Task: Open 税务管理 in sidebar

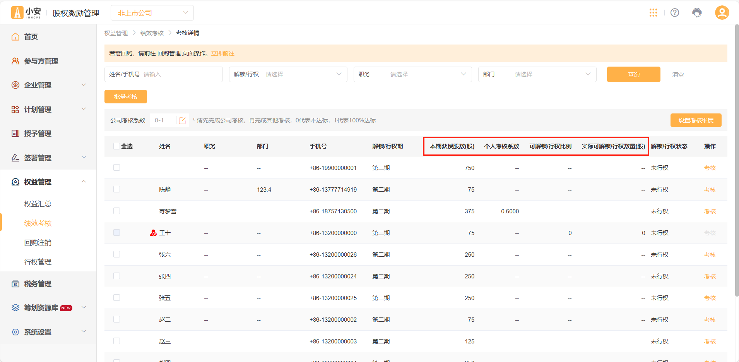Action: click(x=38, y=284)
